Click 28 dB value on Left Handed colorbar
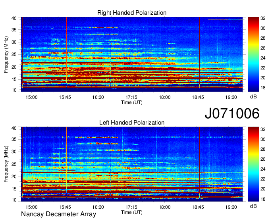Screen dimensions: 270x219 (263, 149)
